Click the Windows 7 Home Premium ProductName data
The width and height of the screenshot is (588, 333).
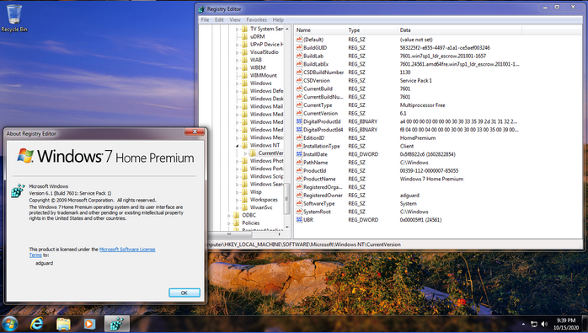point(431,179)
